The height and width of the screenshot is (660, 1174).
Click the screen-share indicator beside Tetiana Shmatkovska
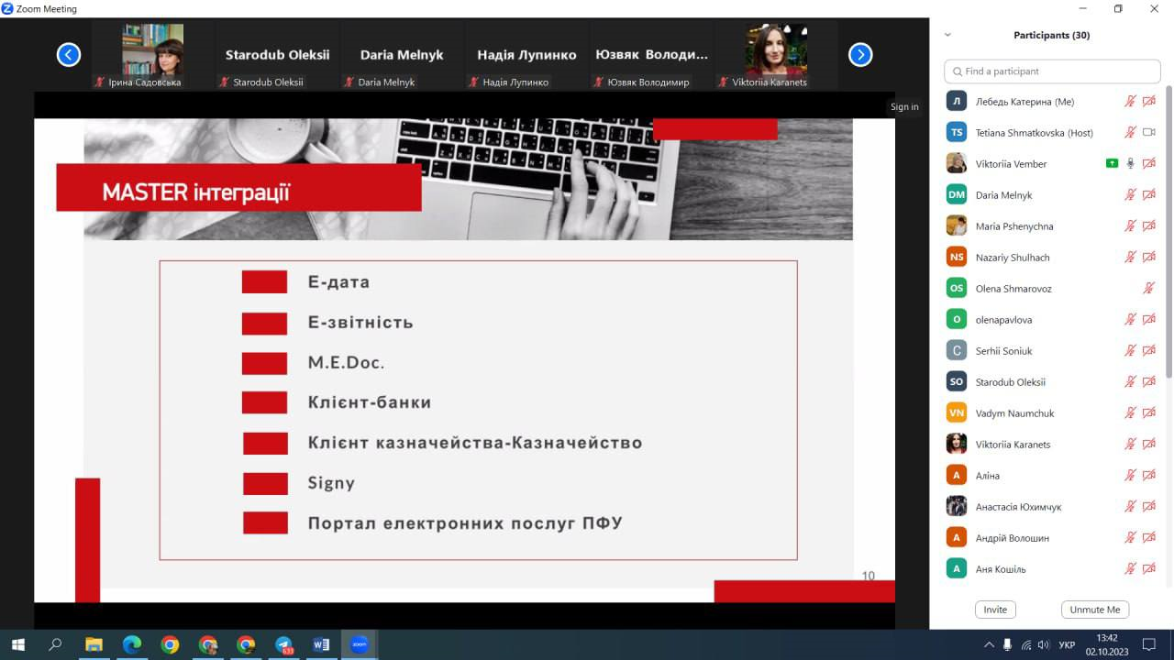(1148, 132)
